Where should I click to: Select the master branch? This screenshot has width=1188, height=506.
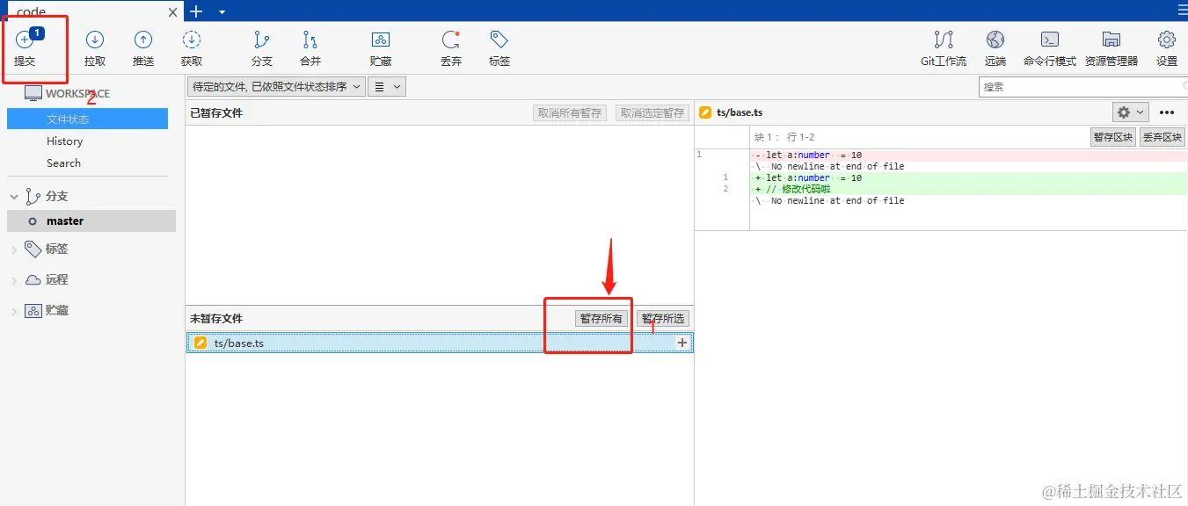pyautogui.click(x=91, y=221)
